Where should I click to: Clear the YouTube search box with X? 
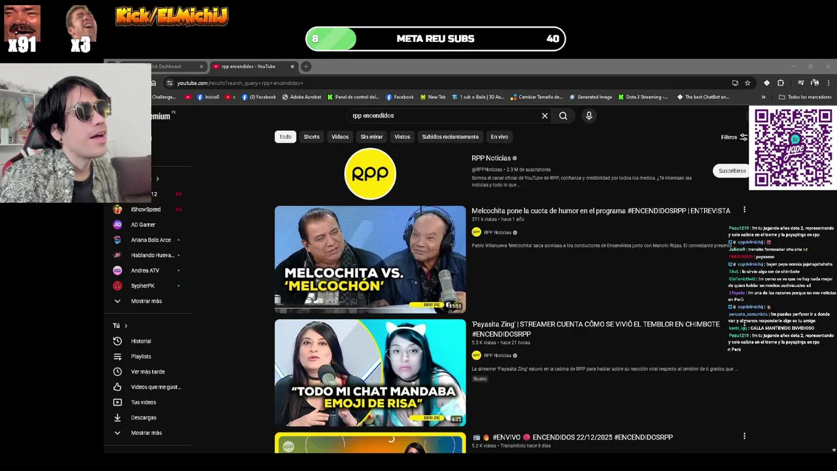544,116
